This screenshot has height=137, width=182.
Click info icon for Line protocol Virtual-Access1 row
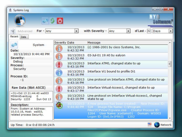(59, 97)
